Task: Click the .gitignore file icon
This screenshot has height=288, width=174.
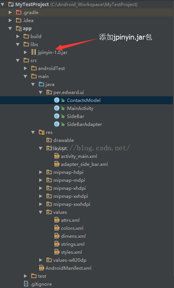Action: tap(26, 284)
